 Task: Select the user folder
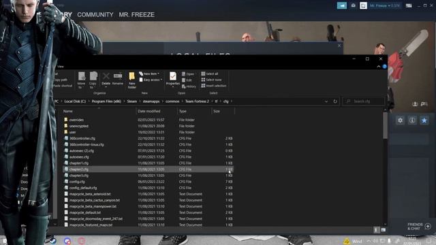[x=73, y=132]
